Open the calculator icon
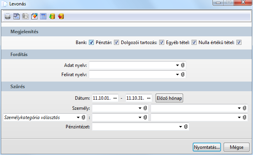 (43, 16)
